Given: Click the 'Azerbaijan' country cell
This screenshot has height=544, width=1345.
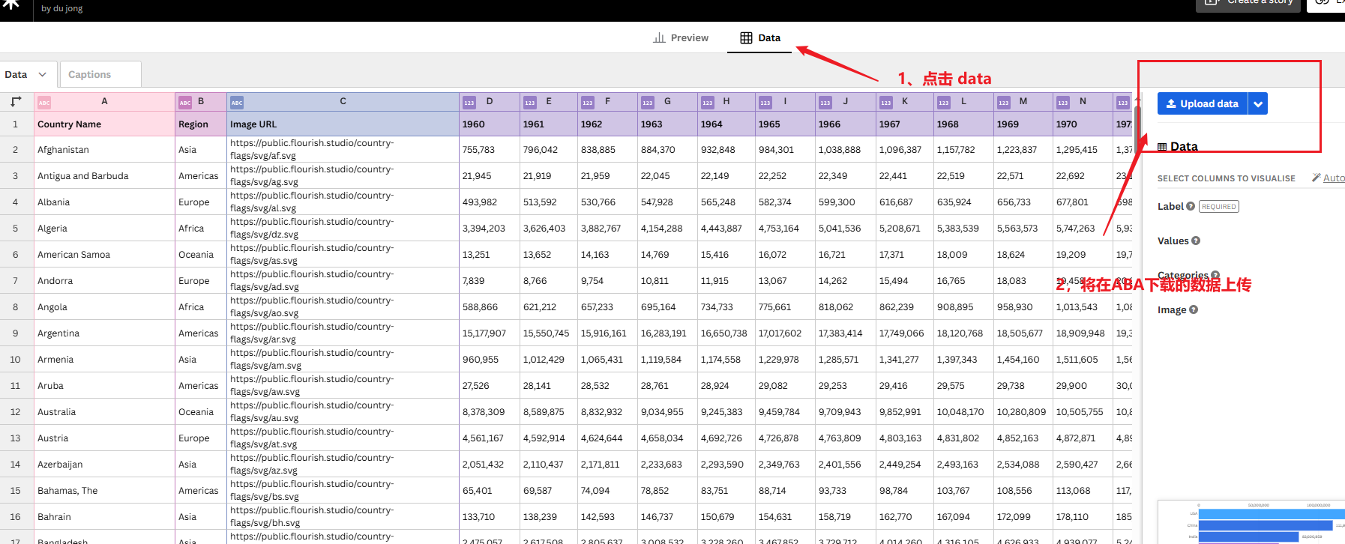Looking at the screenshot, I should coord(104,464).
